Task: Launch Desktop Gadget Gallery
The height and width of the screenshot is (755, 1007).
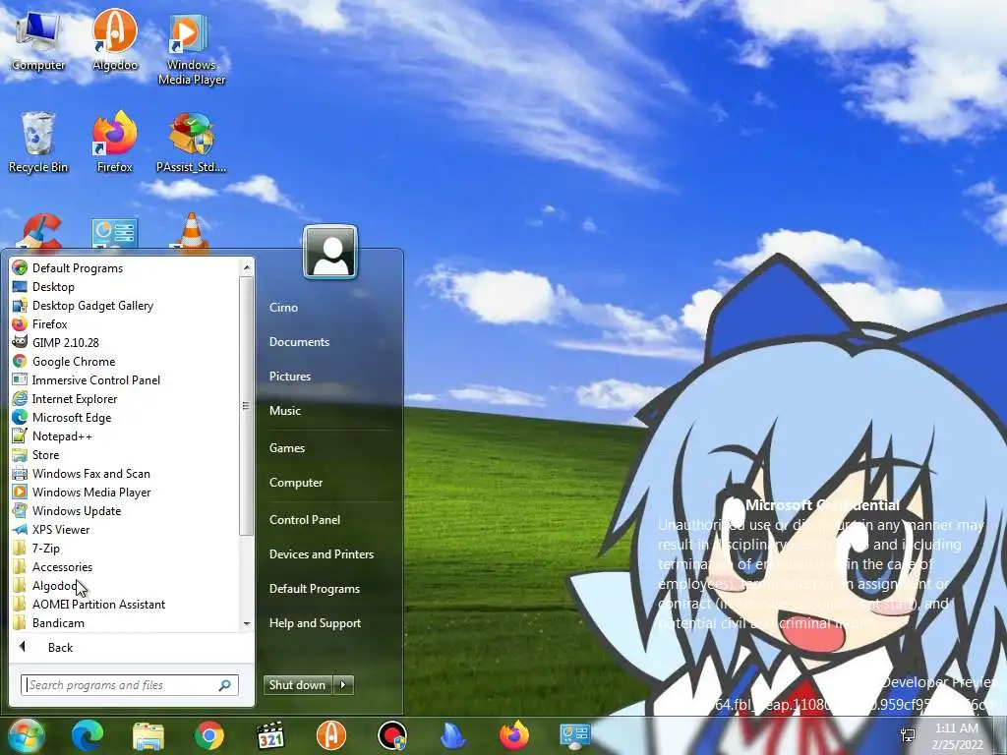Action: 125,305
